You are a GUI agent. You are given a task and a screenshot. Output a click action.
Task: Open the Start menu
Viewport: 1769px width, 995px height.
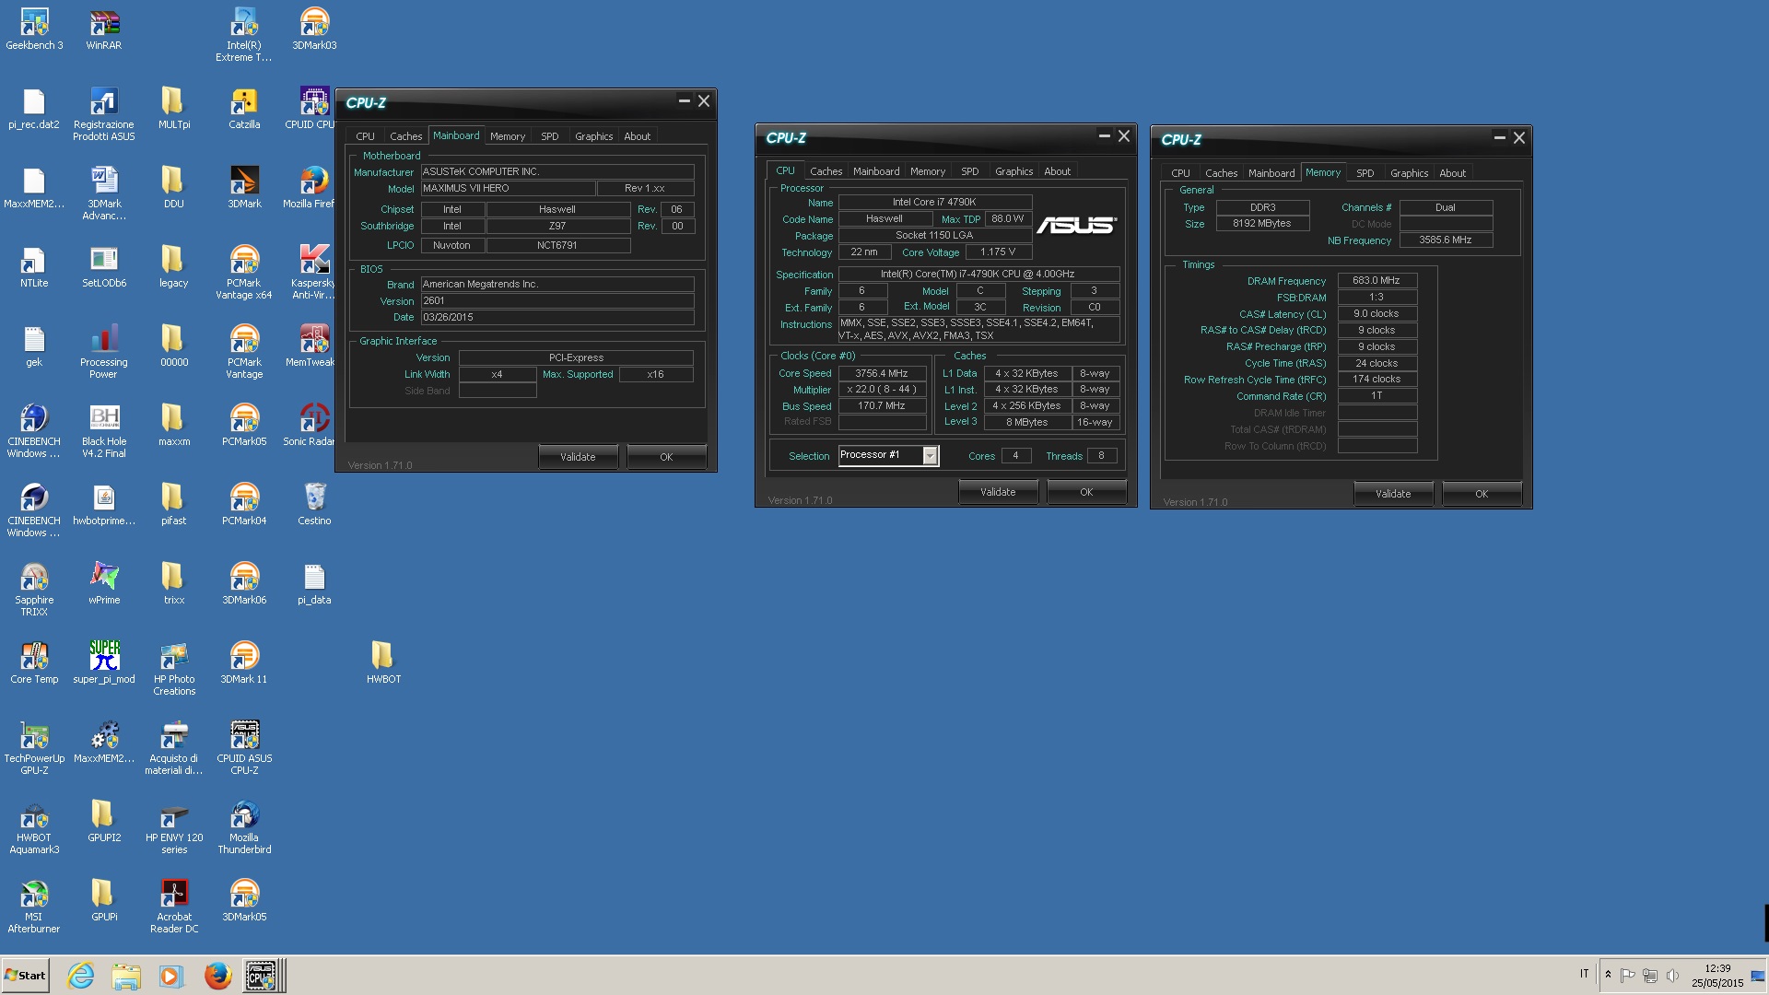[x=25, y=975]
